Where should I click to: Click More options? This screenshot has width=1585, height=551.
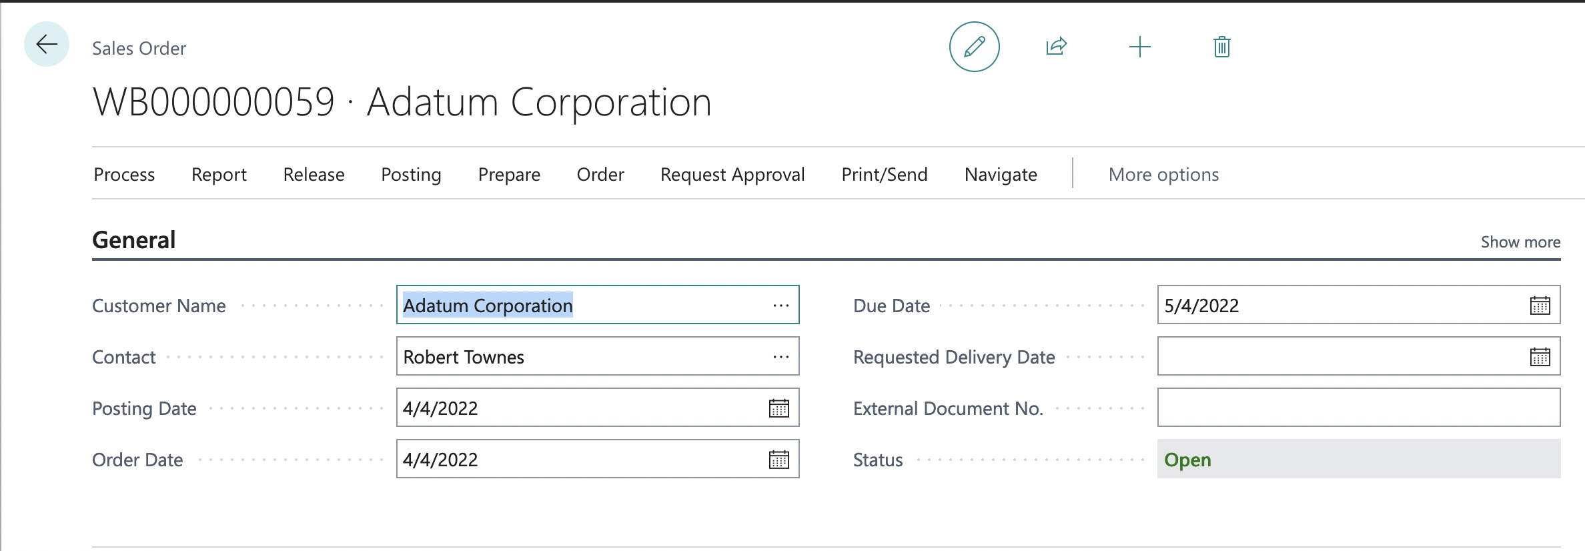tap(1163, 175)
